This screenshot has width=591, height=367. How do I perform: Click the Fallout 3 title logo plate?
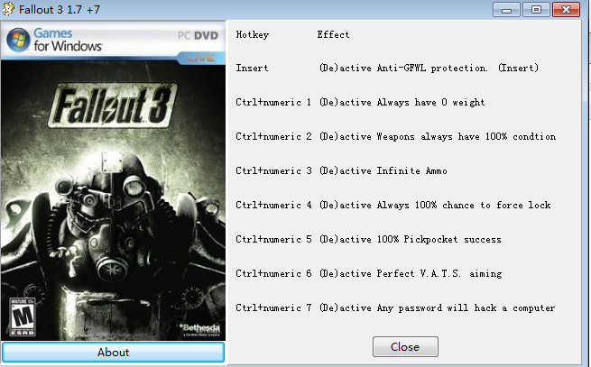click(112, 106)
